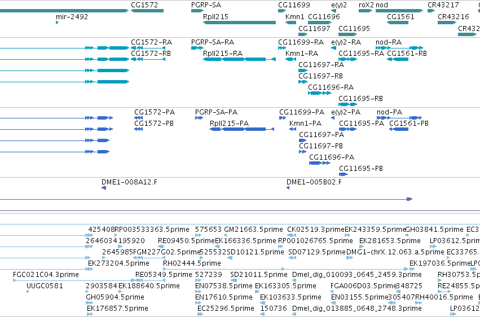Select the CG11699 gene label
The image size is (480, 317).
click(294, 5)
